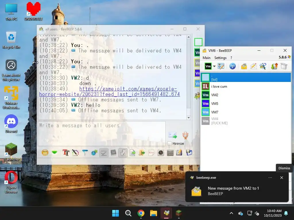Open the Windows Start menu
Image resolution: width=294 pixels, height=220 pixels.
point(115,213)
